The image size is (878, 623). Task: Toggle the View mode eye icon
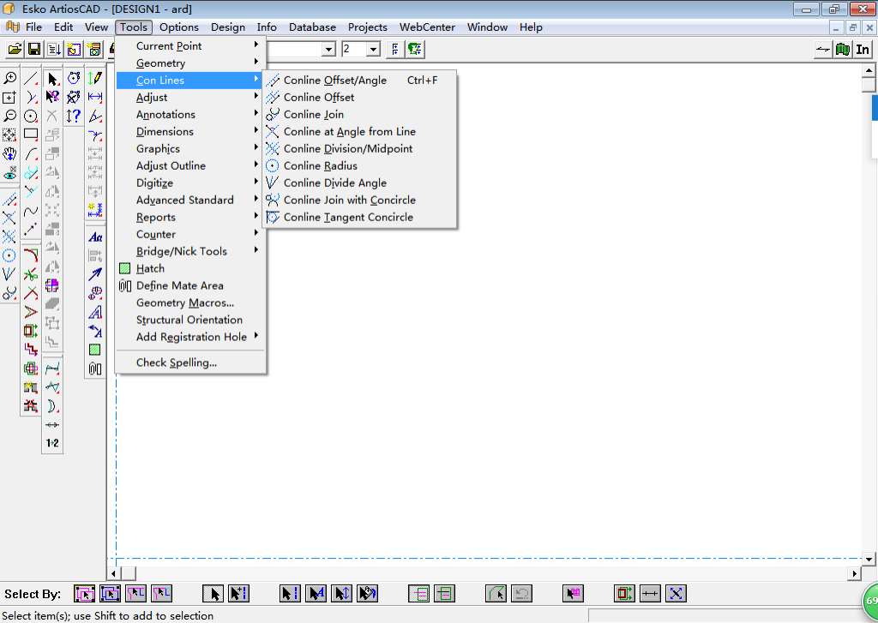click(9, 173)
